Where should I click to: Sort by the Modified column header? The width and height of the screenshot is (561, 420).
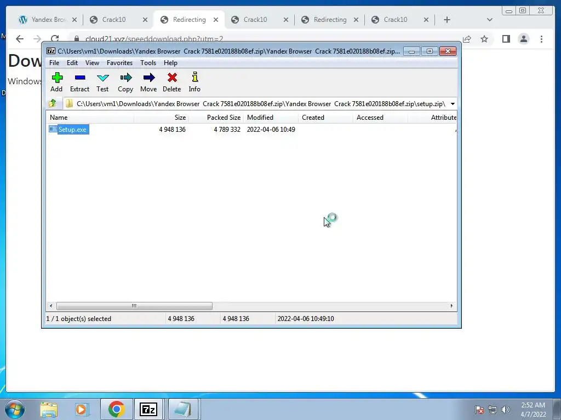(x=271, y=118)
